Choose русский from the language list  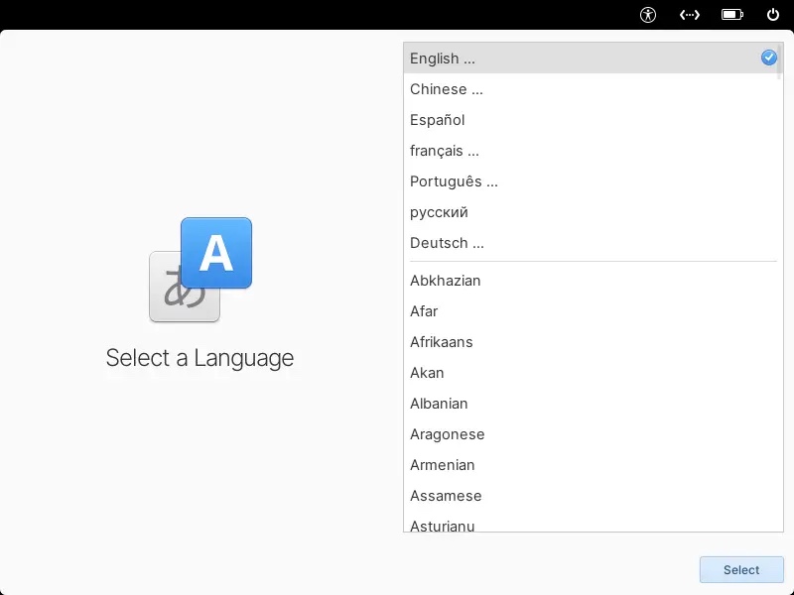[439, 212]
